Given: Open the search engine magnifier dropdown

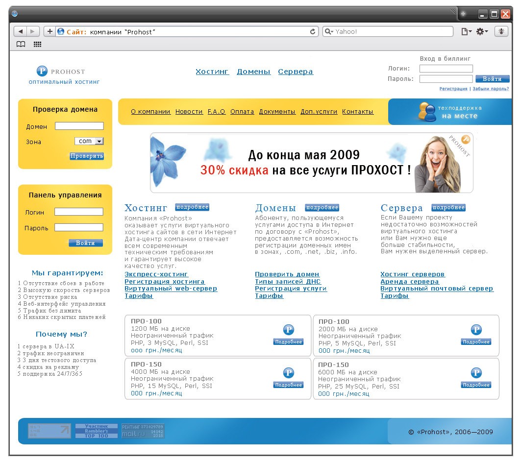Looking at the screenshot, I should [329, 31].
